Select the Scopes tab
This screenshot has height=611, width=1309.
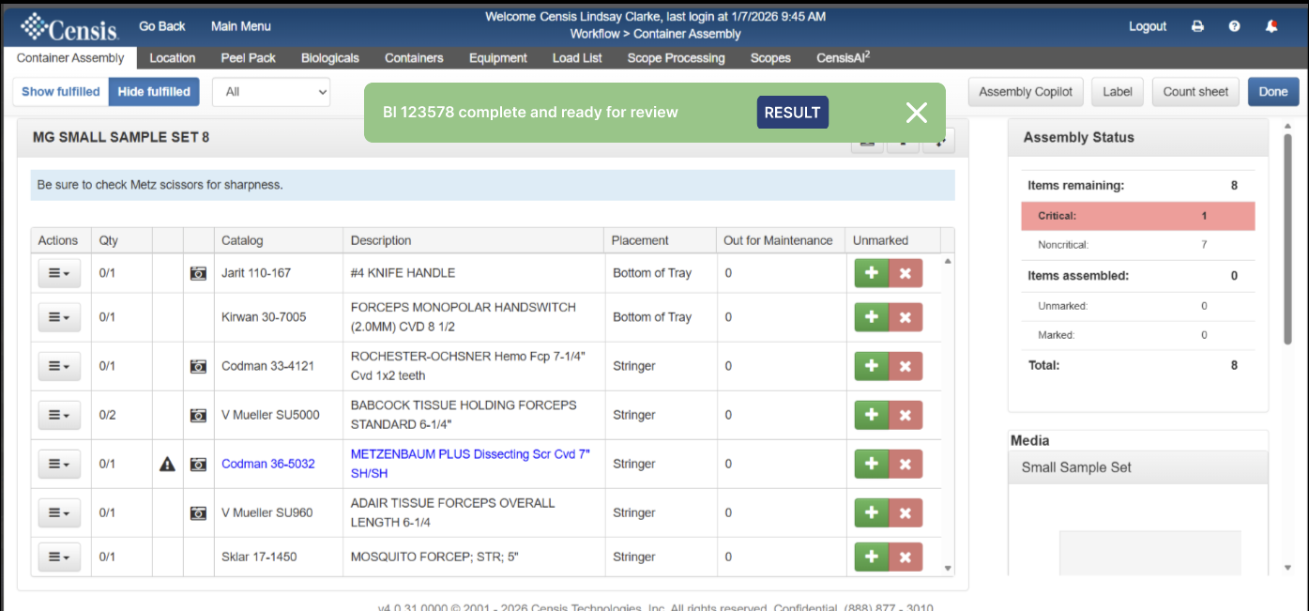770,58
